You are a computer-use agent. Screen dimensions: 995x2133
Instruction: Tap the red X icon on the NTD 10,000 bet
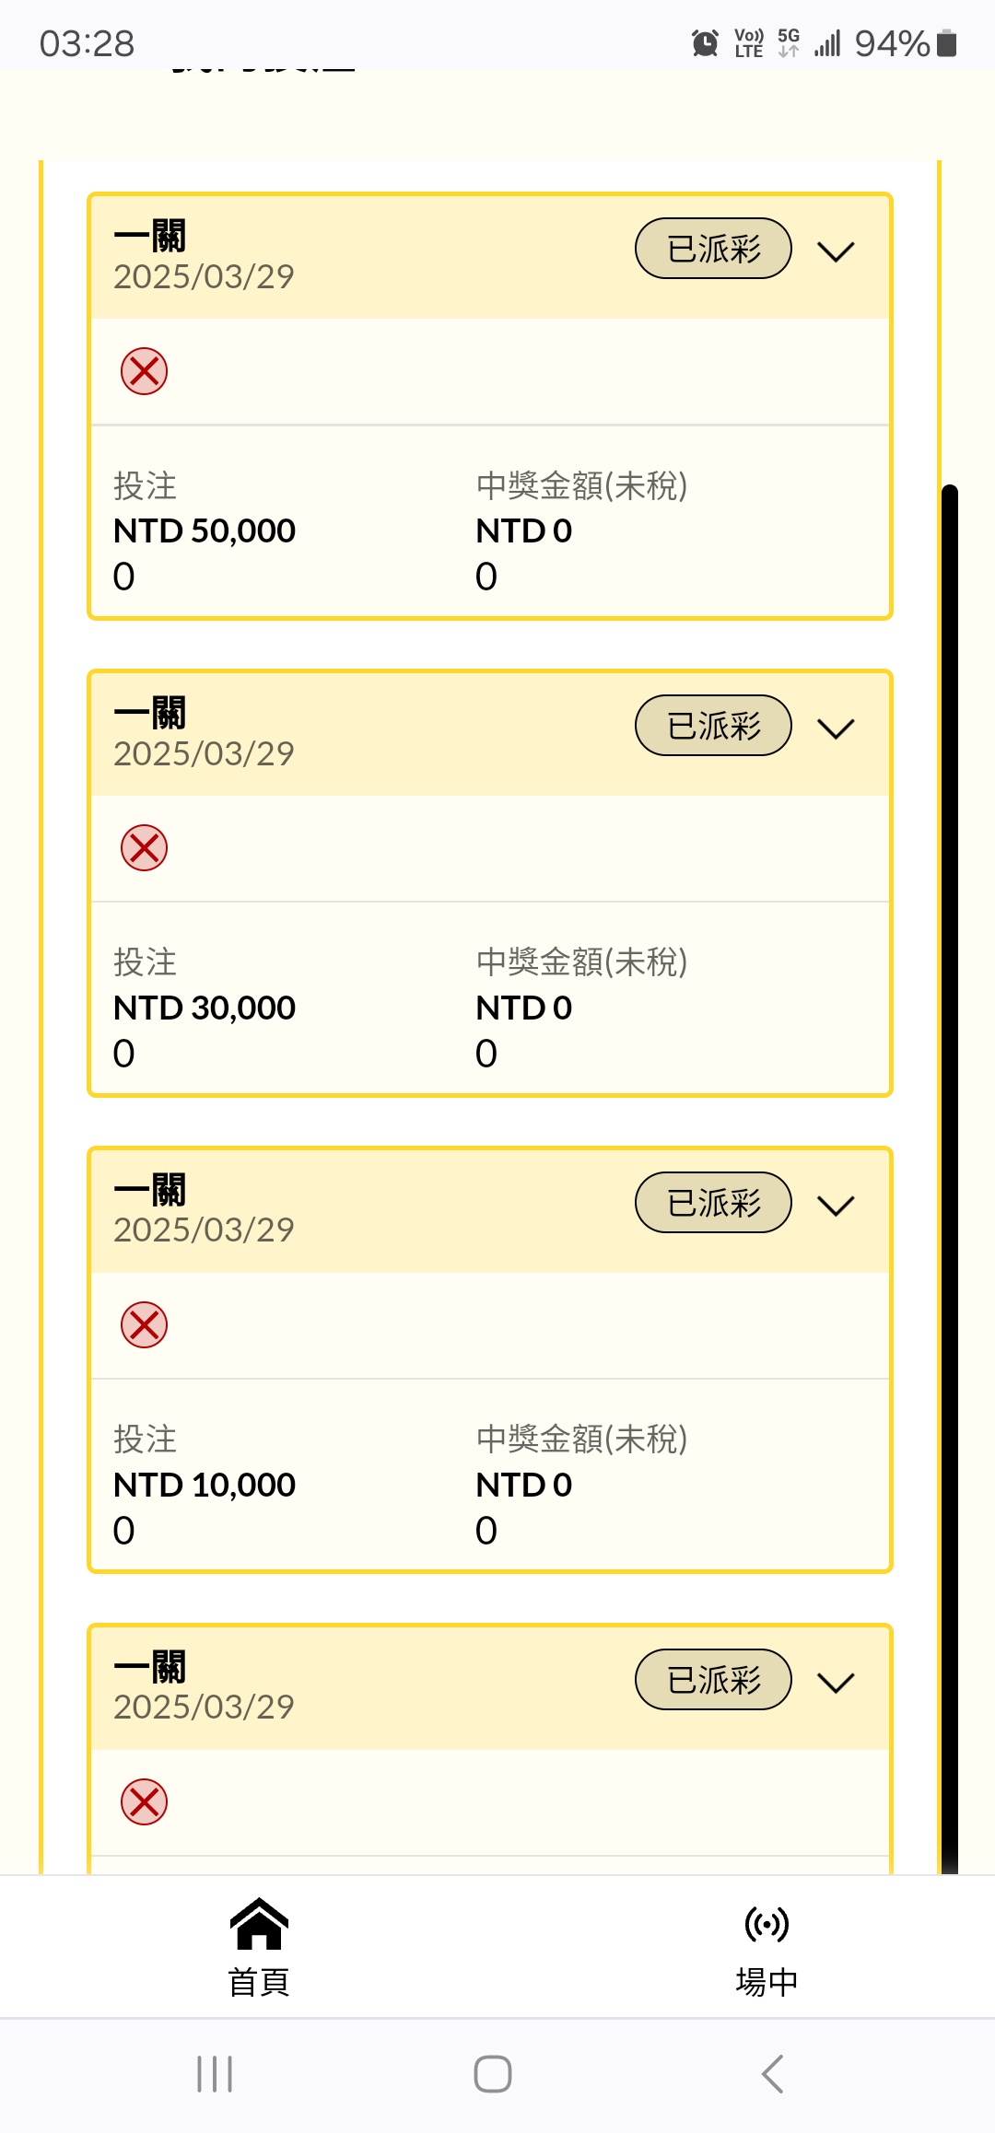click(145, 1325)
